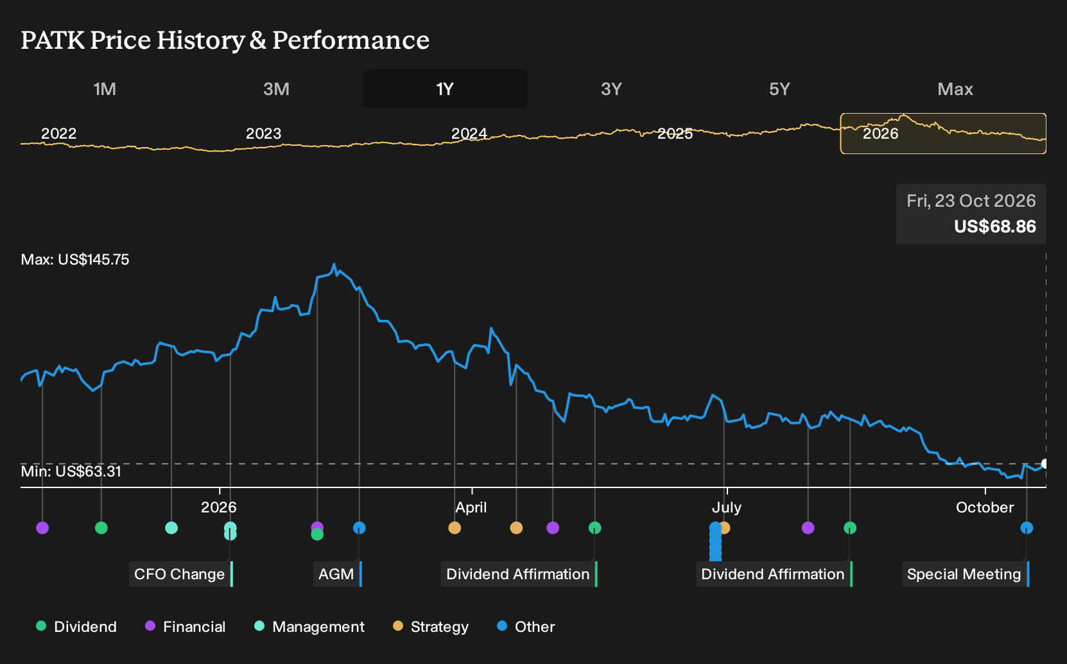Choose the 1Y time range tab
Image resolution: width=1067 pixels, height=664 pixels.
pos(446,89)
